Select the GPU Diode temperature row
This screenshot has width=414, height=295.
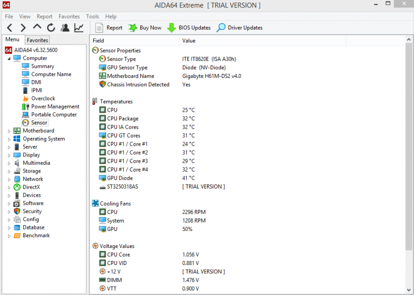[120, 178]
